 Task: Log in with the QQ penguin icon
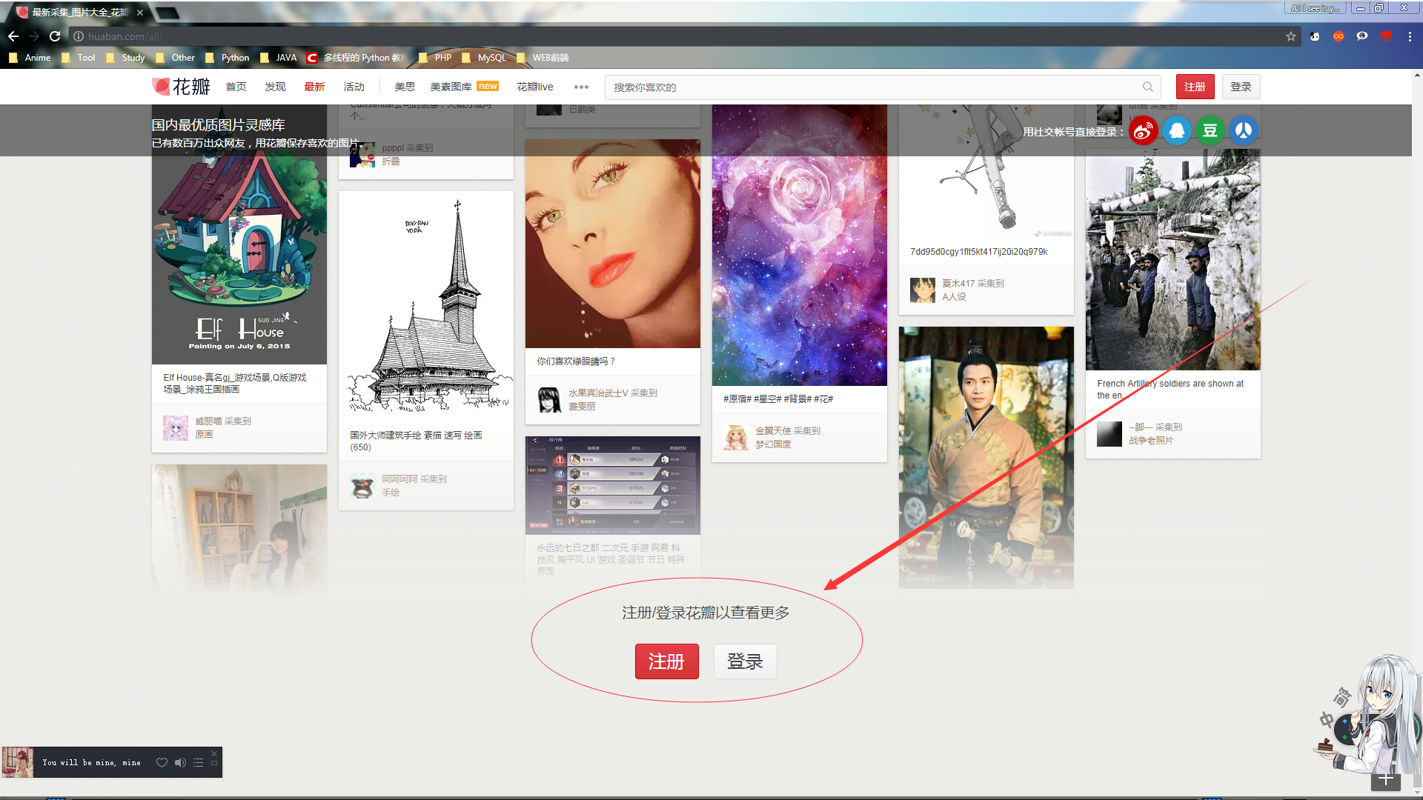pos(1176,131)
